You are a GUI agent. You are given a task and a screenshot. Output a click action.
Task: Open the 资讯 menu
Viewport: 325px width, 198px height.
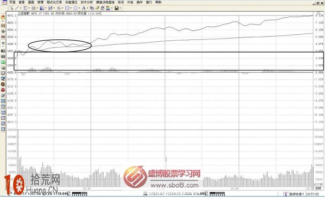pyautogui.click(x=121, y=2)
